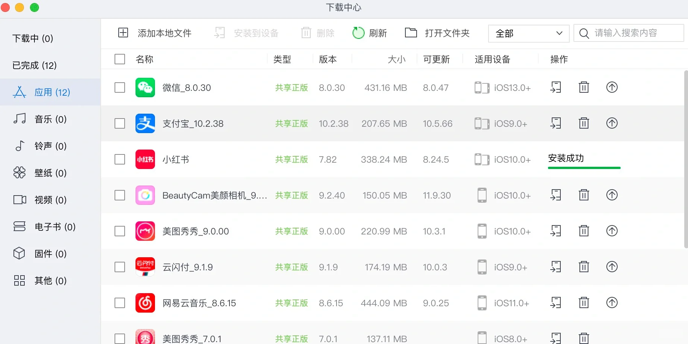This screenshot has width=688, height=344.
Task: Delete the 支付宝_10.2.38 download
Action: [x=584, y=123]
